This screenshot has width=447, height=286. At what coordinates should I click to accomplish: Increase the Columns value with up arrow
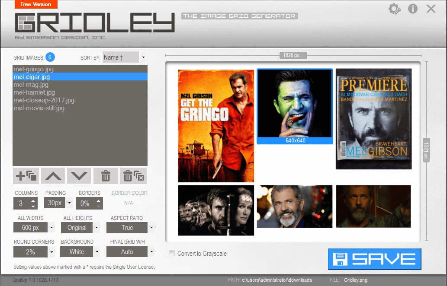coord(33,200)
